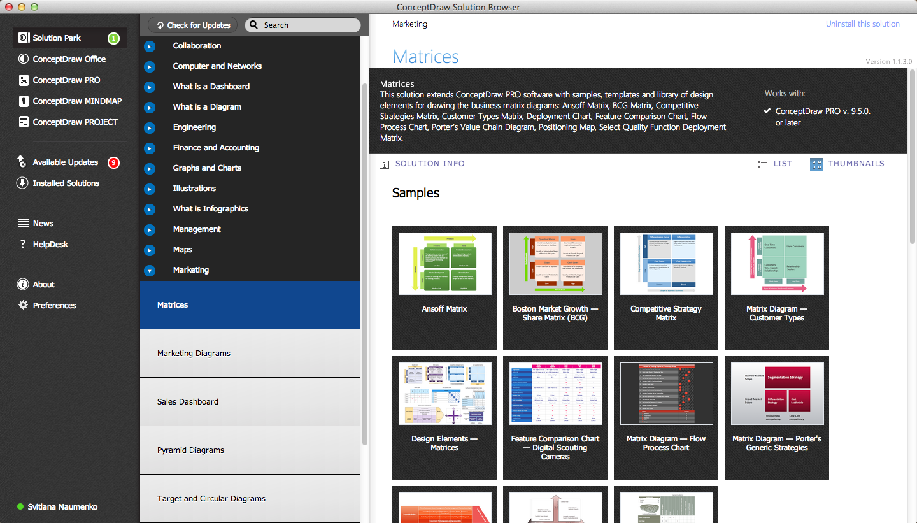Expand the Collaboration category
The image size is (917, 523).
coord(150,47)
